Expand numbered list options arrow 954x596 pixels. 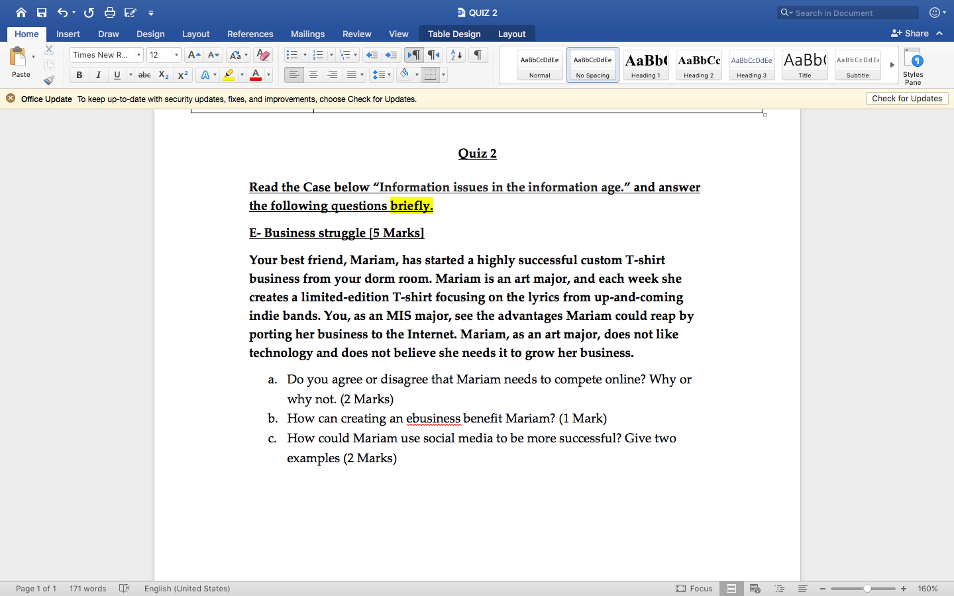pos(331,55)
